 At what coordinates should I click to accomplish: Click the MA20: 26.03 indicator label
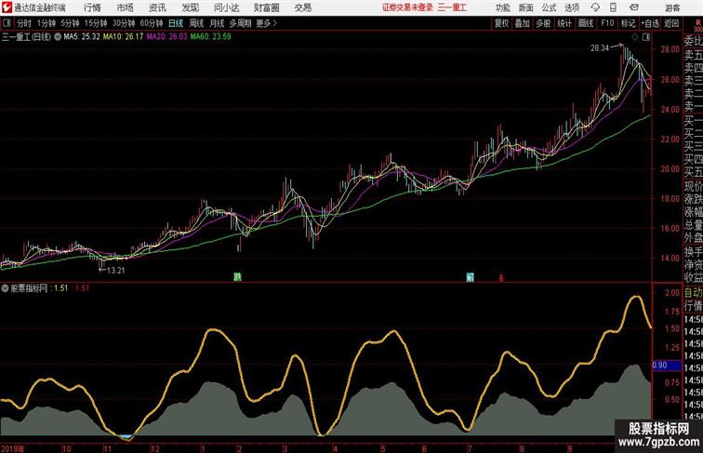(x=166, y=37)
